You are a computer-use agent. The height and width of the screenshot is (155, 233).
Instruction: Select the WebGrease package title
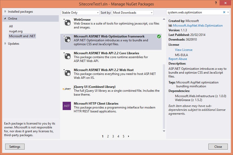click(82, 19)
